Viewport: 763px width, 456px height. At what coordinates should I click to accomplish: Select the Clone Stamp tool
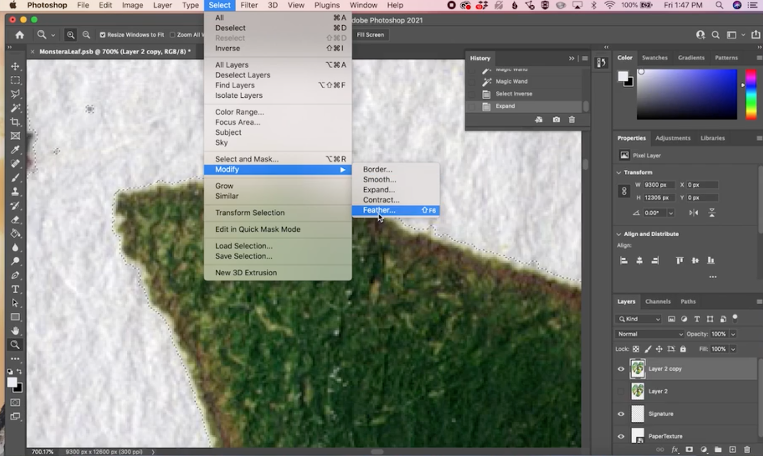click(15, 192)
